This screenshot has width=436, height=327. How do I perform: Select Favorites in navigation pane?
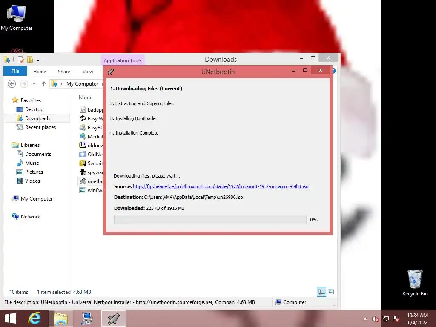tap(31, 100)
